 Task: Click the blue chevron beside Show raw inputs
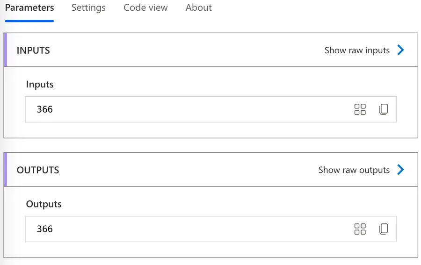pos(400,50)
